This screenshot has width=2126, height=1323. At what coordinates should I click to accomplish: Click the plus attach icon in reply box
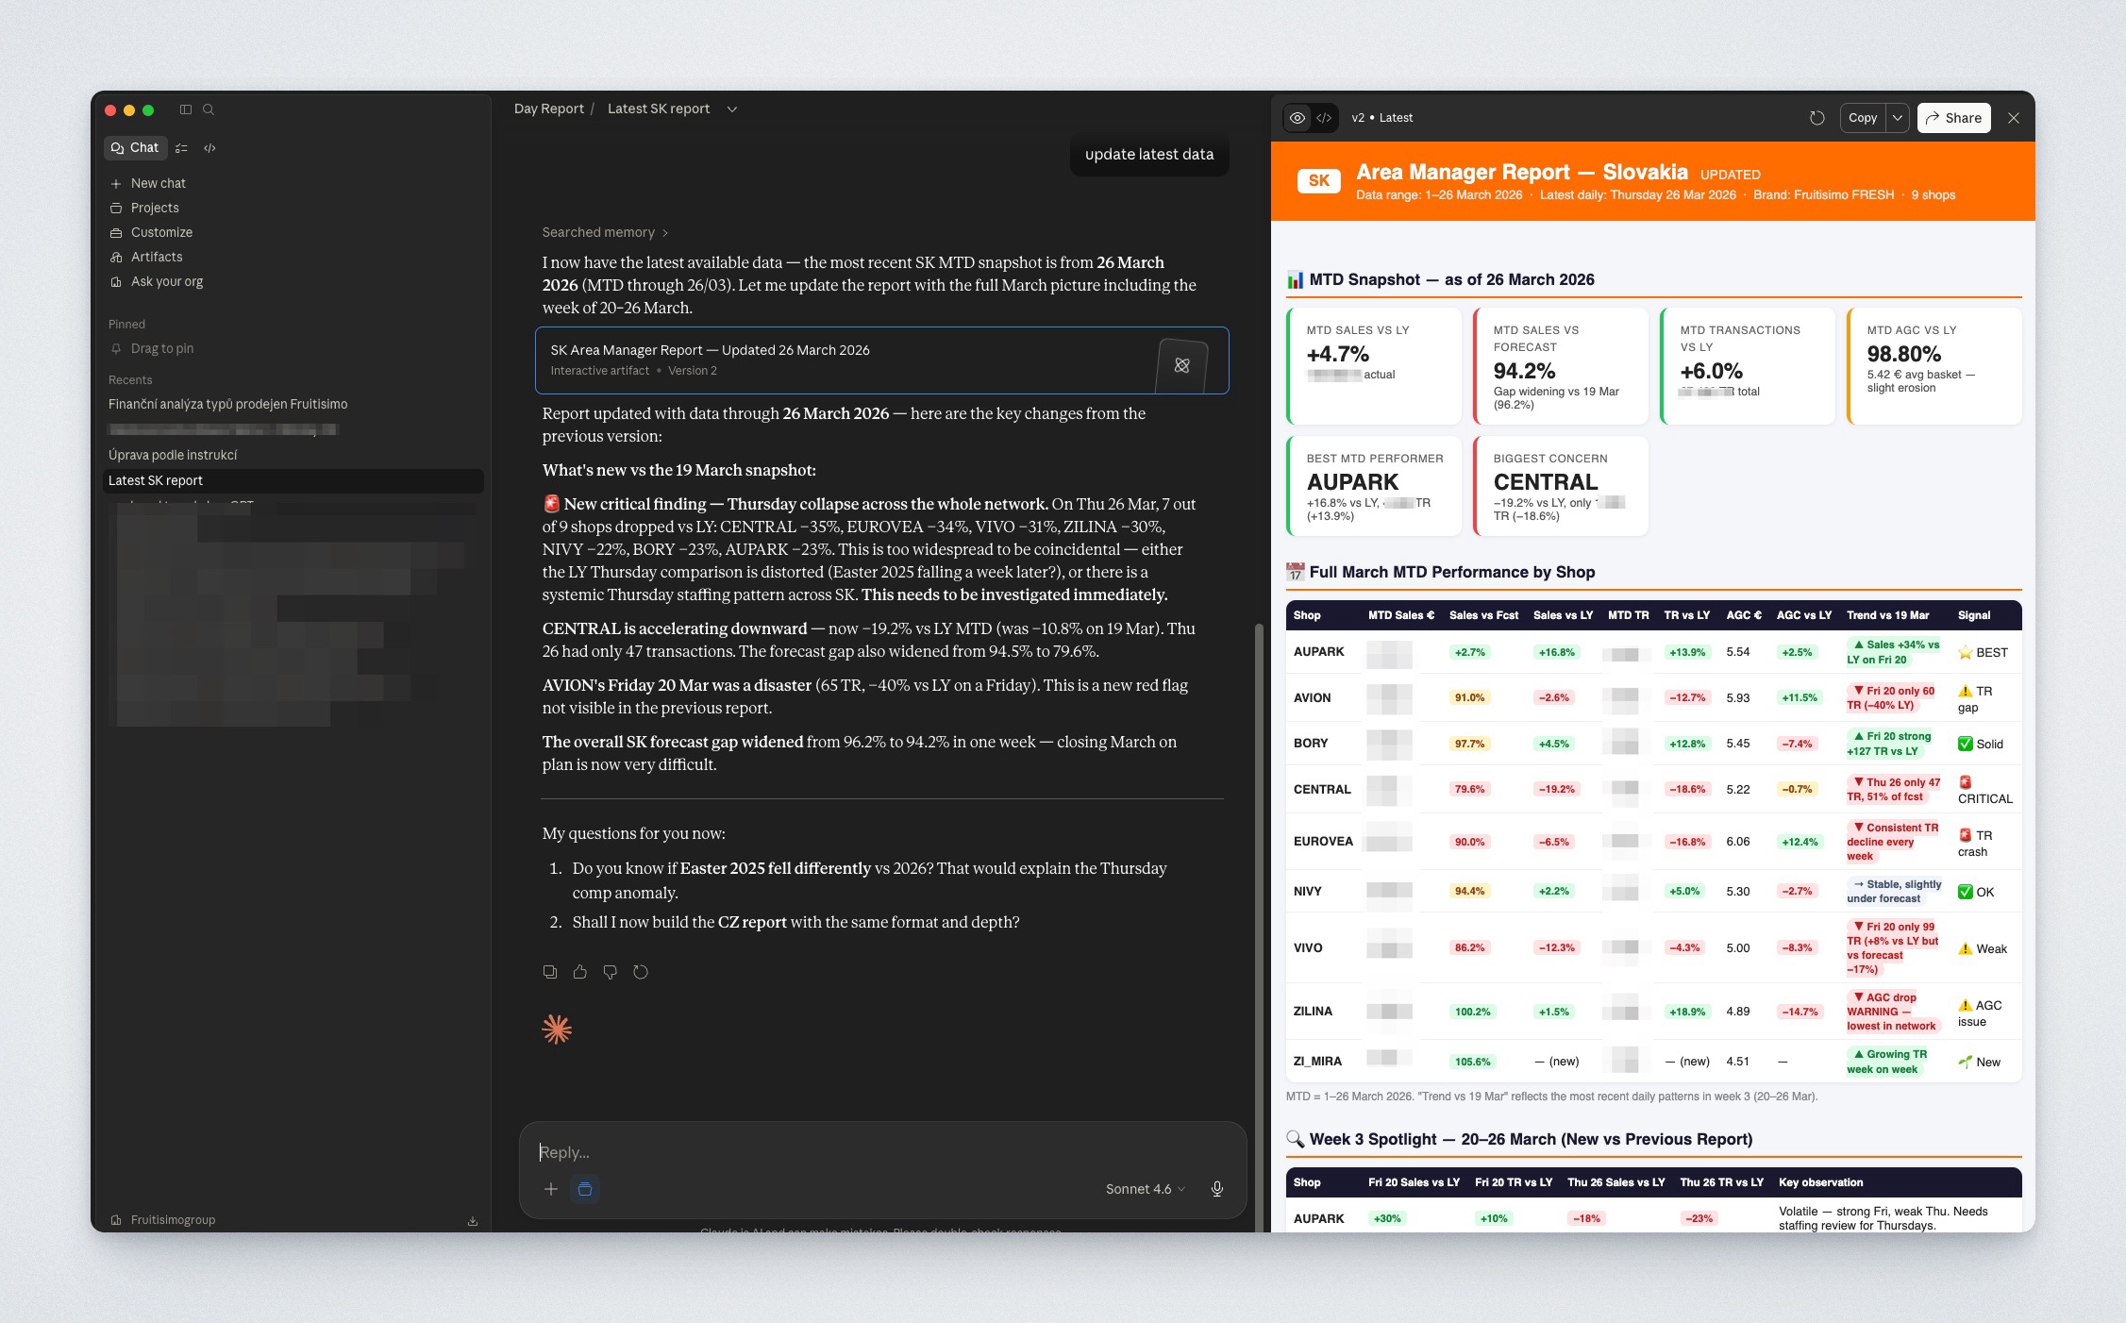[551, 1189]
